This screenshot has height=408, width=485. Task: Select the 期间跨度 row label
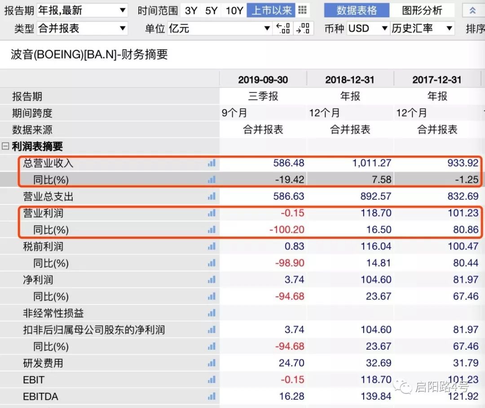tap(32, 113)
